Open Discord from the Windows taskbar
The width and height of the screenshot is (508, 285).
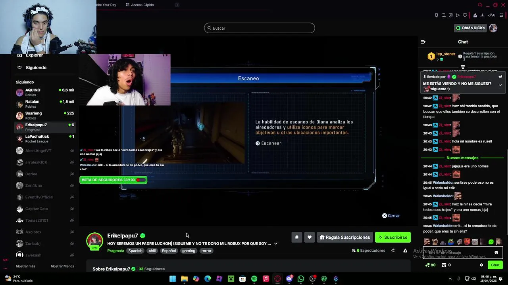coord(289,279)
